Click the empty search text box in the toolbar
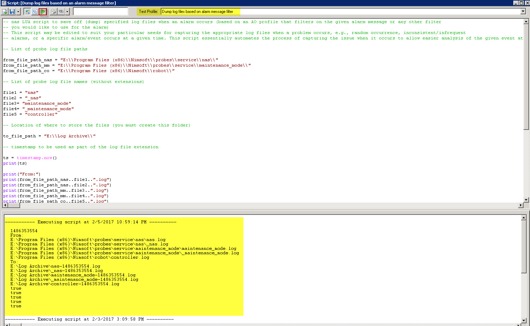Screen dimensions: 530x326 [100, 12]
